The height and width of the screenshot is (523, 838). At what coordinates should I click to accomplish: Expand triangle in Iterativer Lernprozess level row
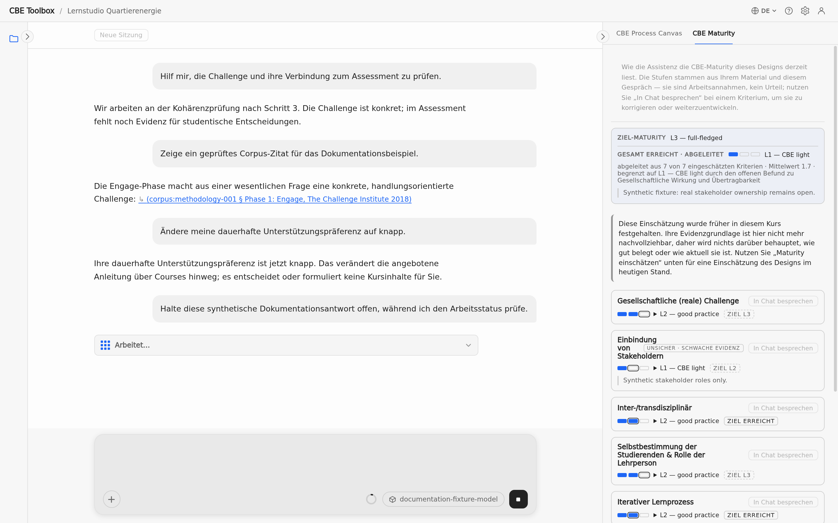click(655, 515)
